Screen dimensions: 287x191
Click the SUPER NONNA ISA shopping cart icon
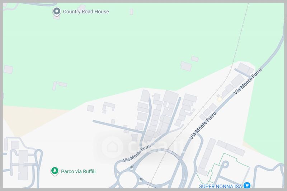(x=247, y=185)
